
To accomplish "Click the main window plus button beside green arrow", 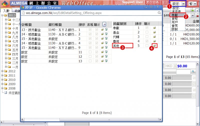I will [197, 11].
